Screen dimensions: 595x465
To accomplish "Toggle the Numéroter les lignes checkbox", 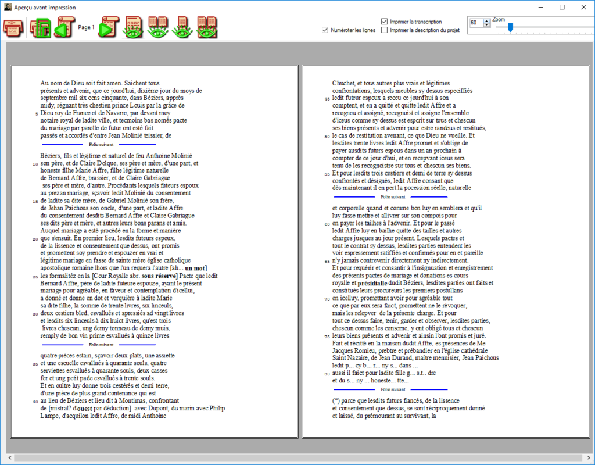I will [325, 30].
